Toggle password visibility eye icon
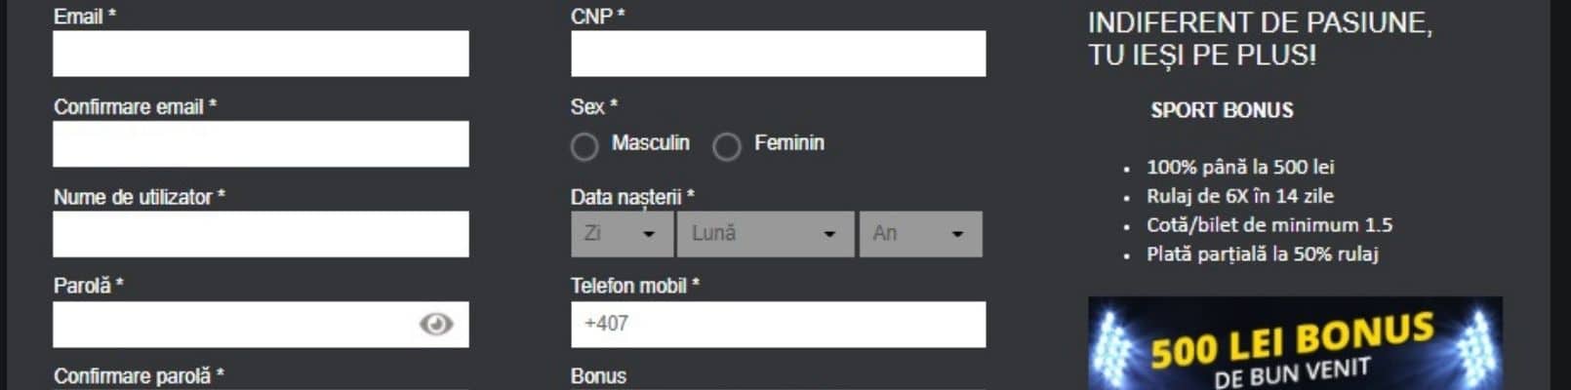This screenshot has height=390, width=1571. point(436,324)
